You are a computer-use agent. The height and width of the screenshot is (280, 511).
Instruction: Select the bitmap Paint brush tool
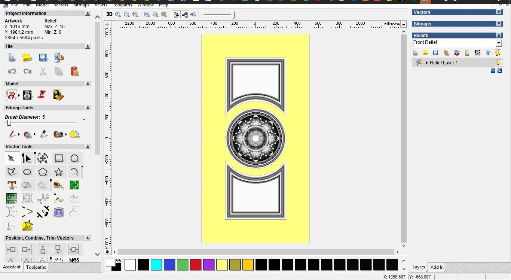click(12, 134)
